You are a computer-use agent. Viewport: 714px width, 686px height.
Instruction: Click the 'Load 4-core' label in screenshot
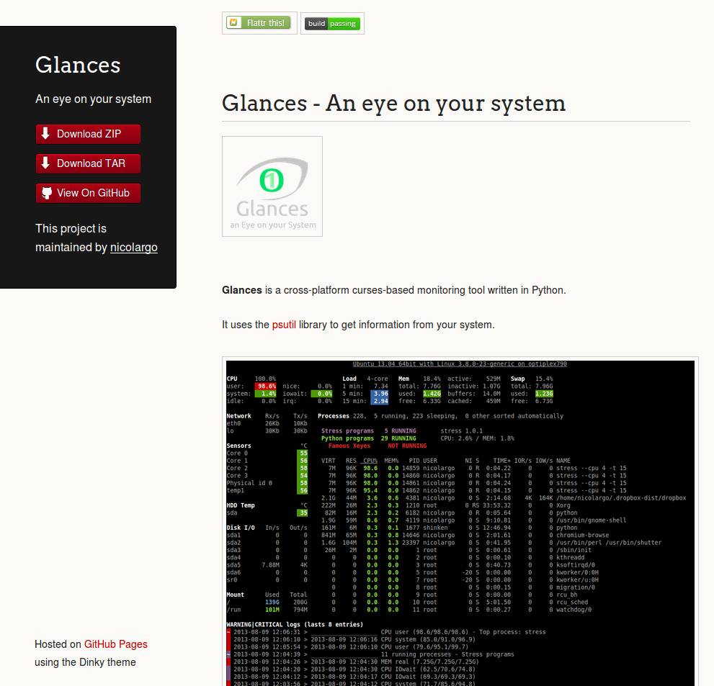click(x=365, y=379)
